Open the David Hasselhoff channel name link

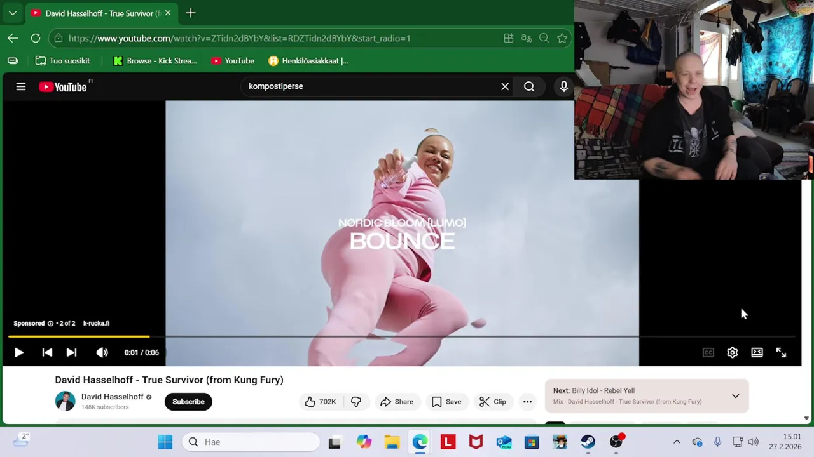click(x=113, y=397)
